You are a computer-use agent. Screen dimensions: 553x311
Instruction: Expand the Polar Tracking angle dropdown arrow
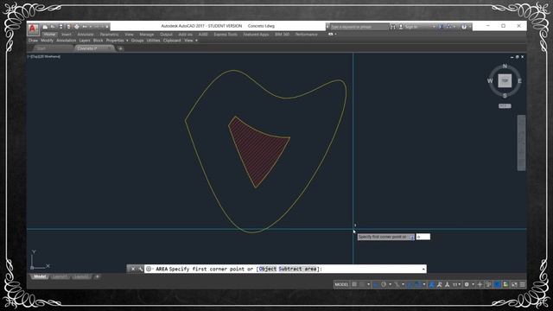(x=390, y=284)
